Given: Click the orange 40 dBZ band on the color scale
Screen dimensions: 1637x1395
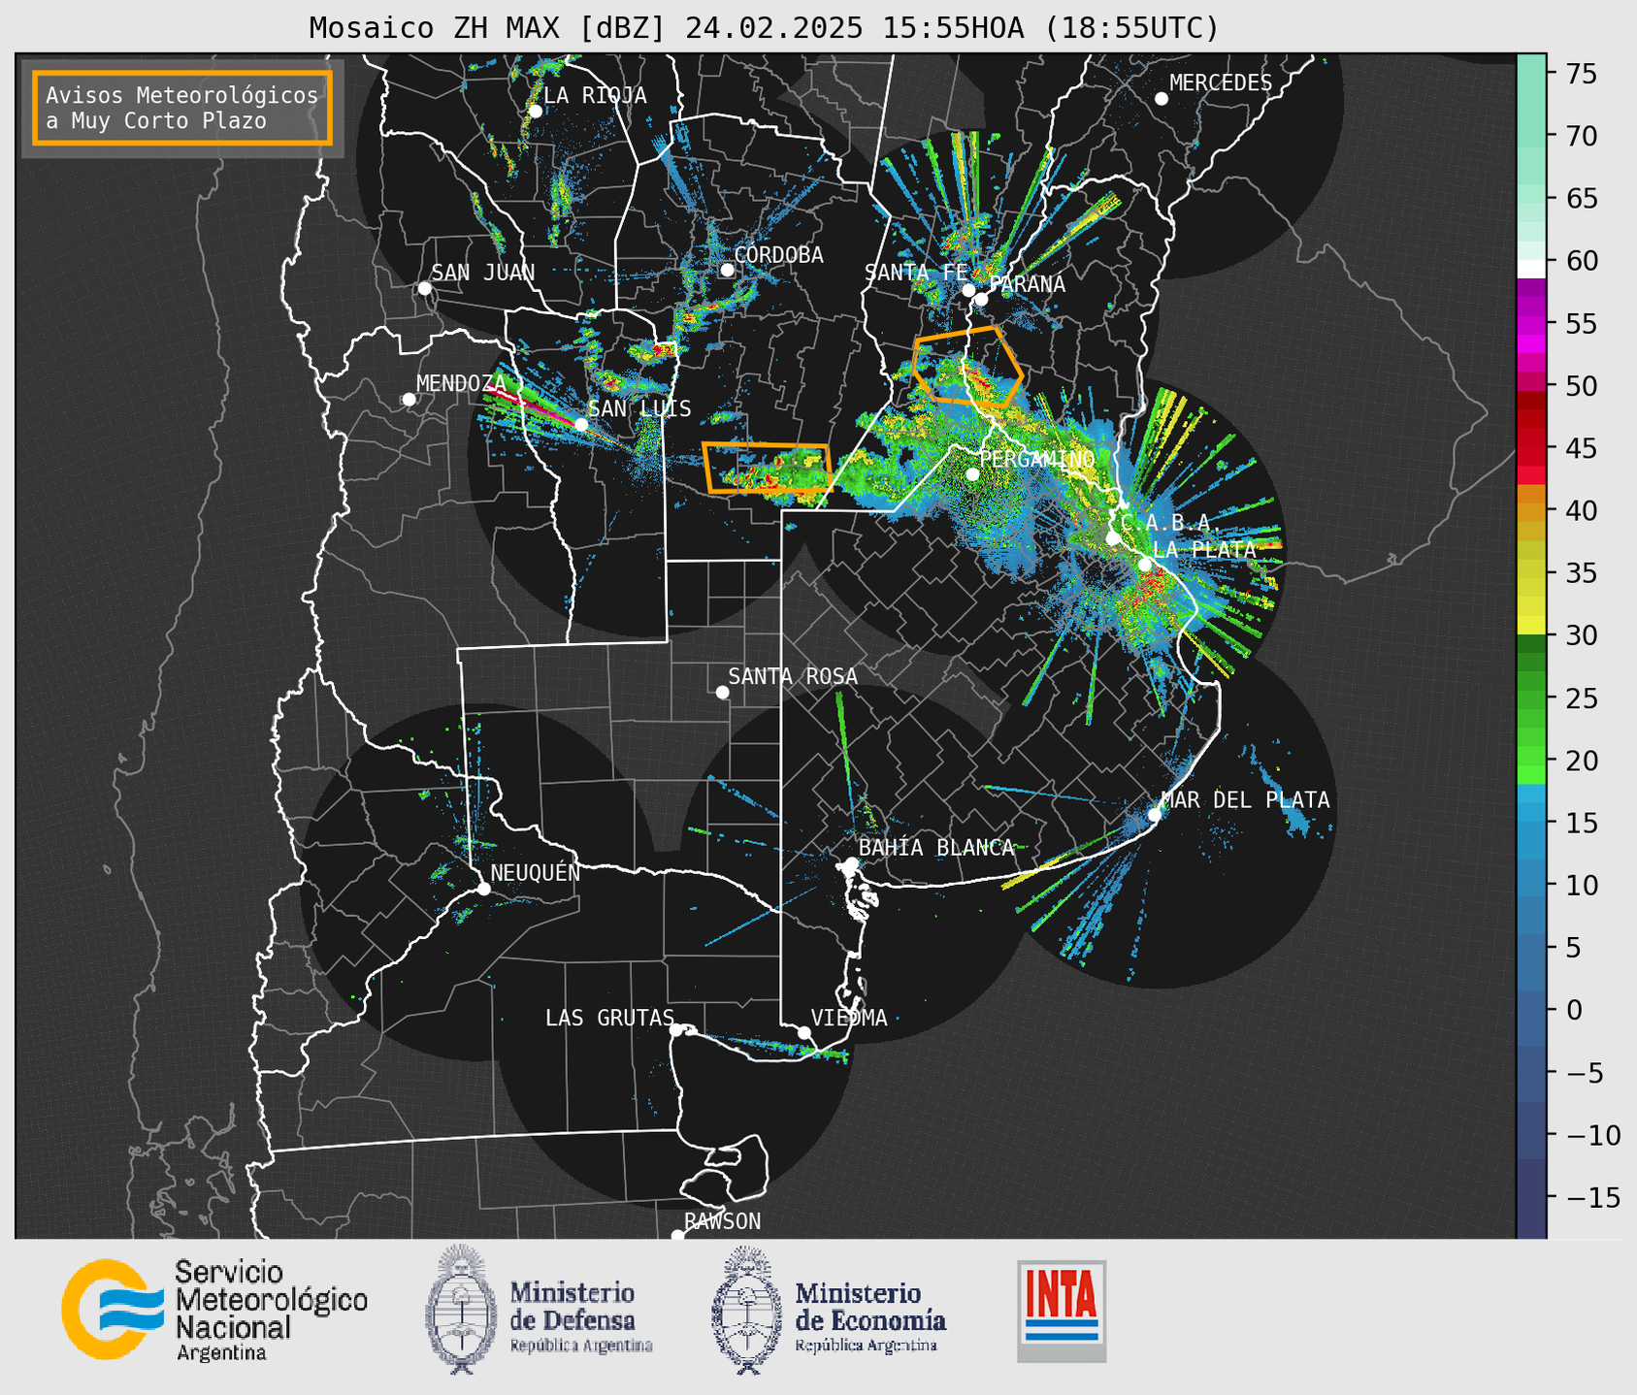Looking at the screenshot, I should 1531,510.
